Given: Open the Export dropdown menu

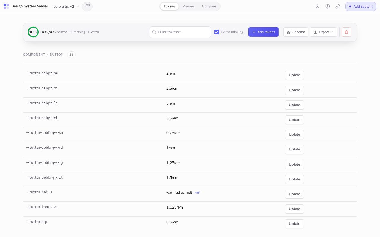Looking at the screenshot, I should coord(324,32).
